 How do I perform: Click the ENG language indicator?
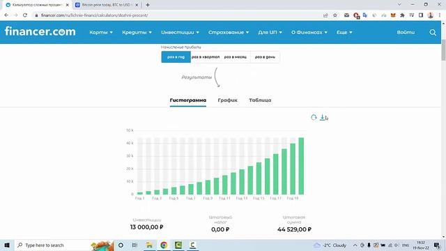click(406, 245)
